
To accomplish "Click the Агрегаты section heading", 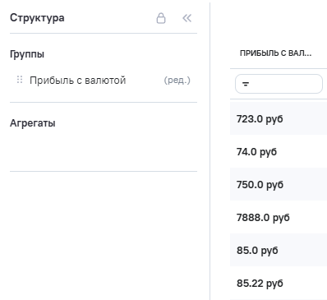I will click(33, 123).
